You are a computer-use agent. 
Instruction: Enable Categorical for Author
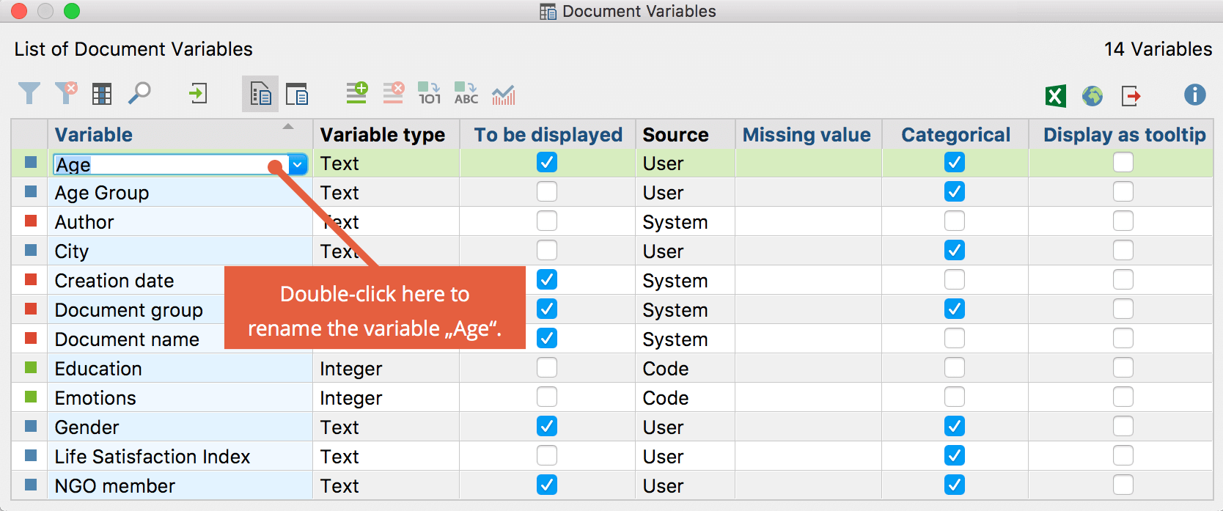click(955, 221)
